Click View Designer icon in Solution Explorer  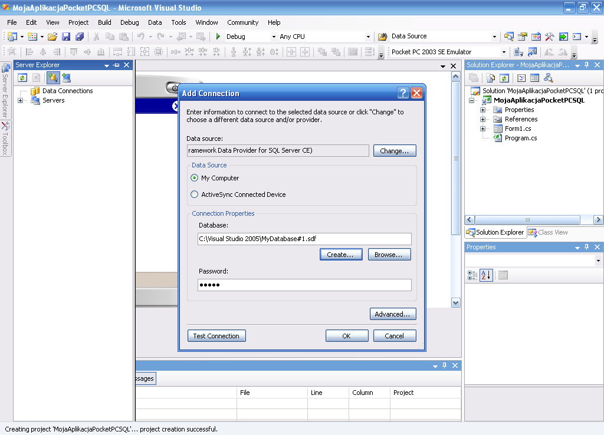pos(534,78)
